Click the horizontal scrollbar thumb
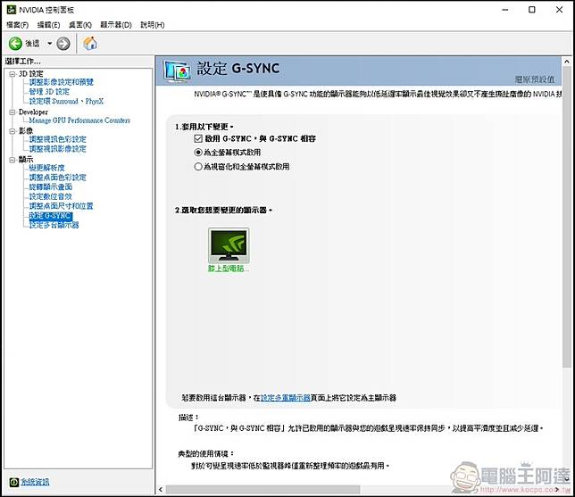The height and width of the screenshot is (497, 575). click(262, 490)
